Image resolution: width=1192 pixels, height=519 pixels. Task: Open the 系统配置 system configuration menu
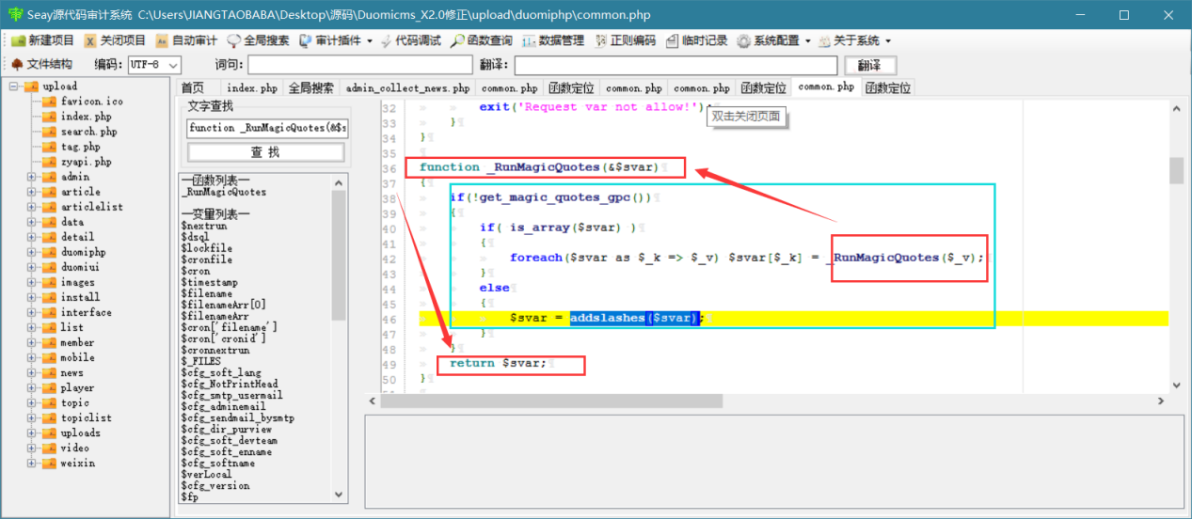click(773, 40)
